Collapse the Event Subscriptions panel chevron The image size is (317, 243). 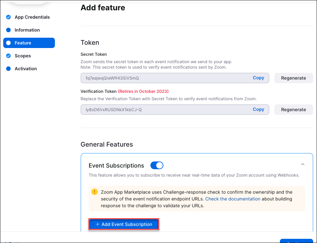pyautogui.click(x=302, y=164)
